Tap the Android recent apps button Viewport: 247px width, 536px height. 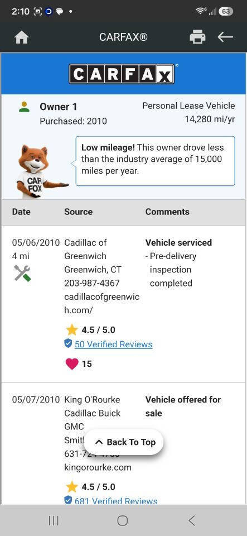(x=54, y=520)
